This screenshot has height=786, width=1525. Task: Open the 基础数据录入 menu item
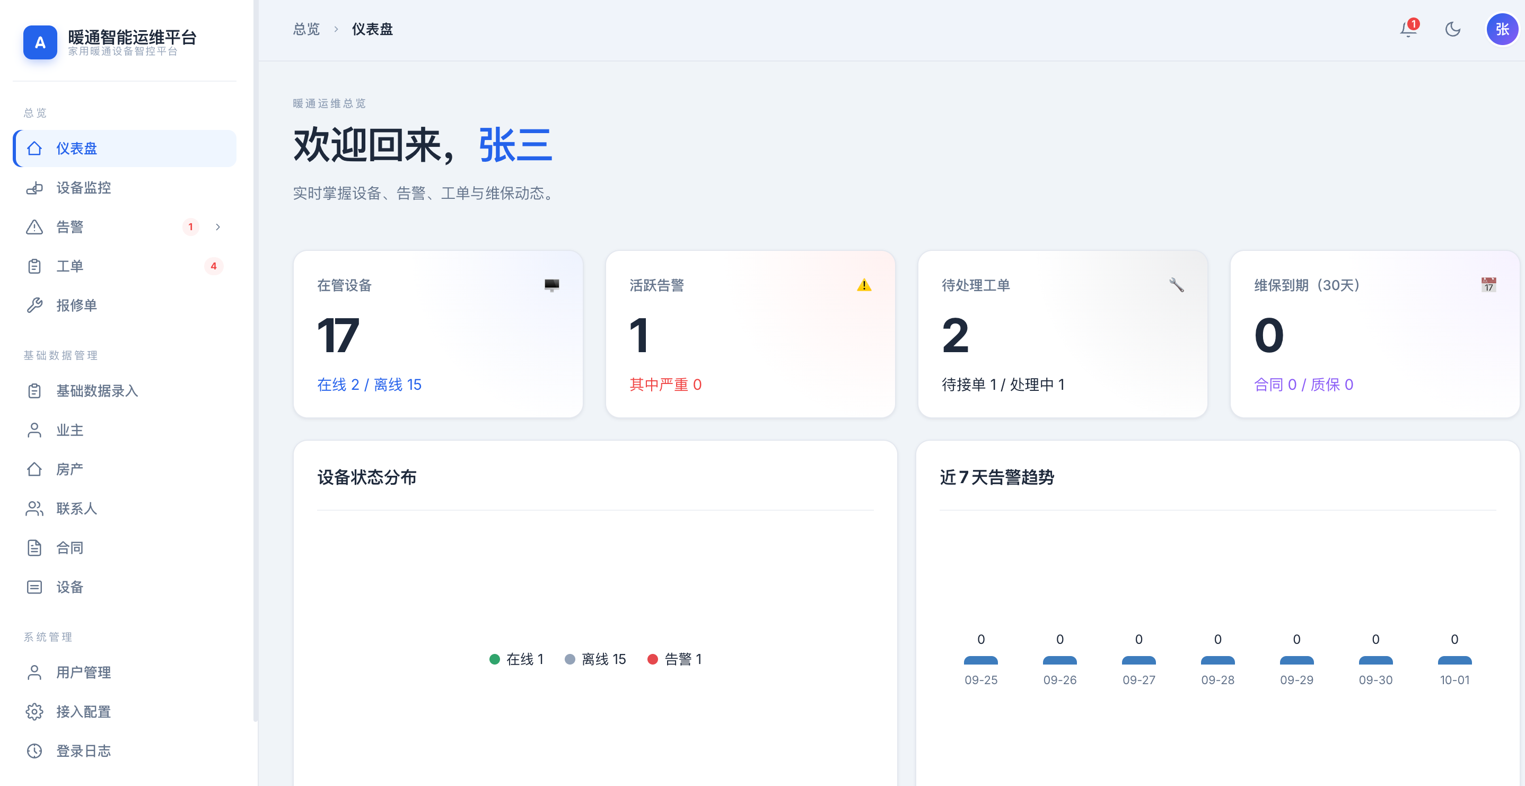coord(124,391)
